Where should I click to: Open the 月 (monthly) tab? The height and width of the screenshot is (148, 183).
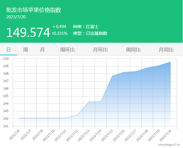pos(42,50)
